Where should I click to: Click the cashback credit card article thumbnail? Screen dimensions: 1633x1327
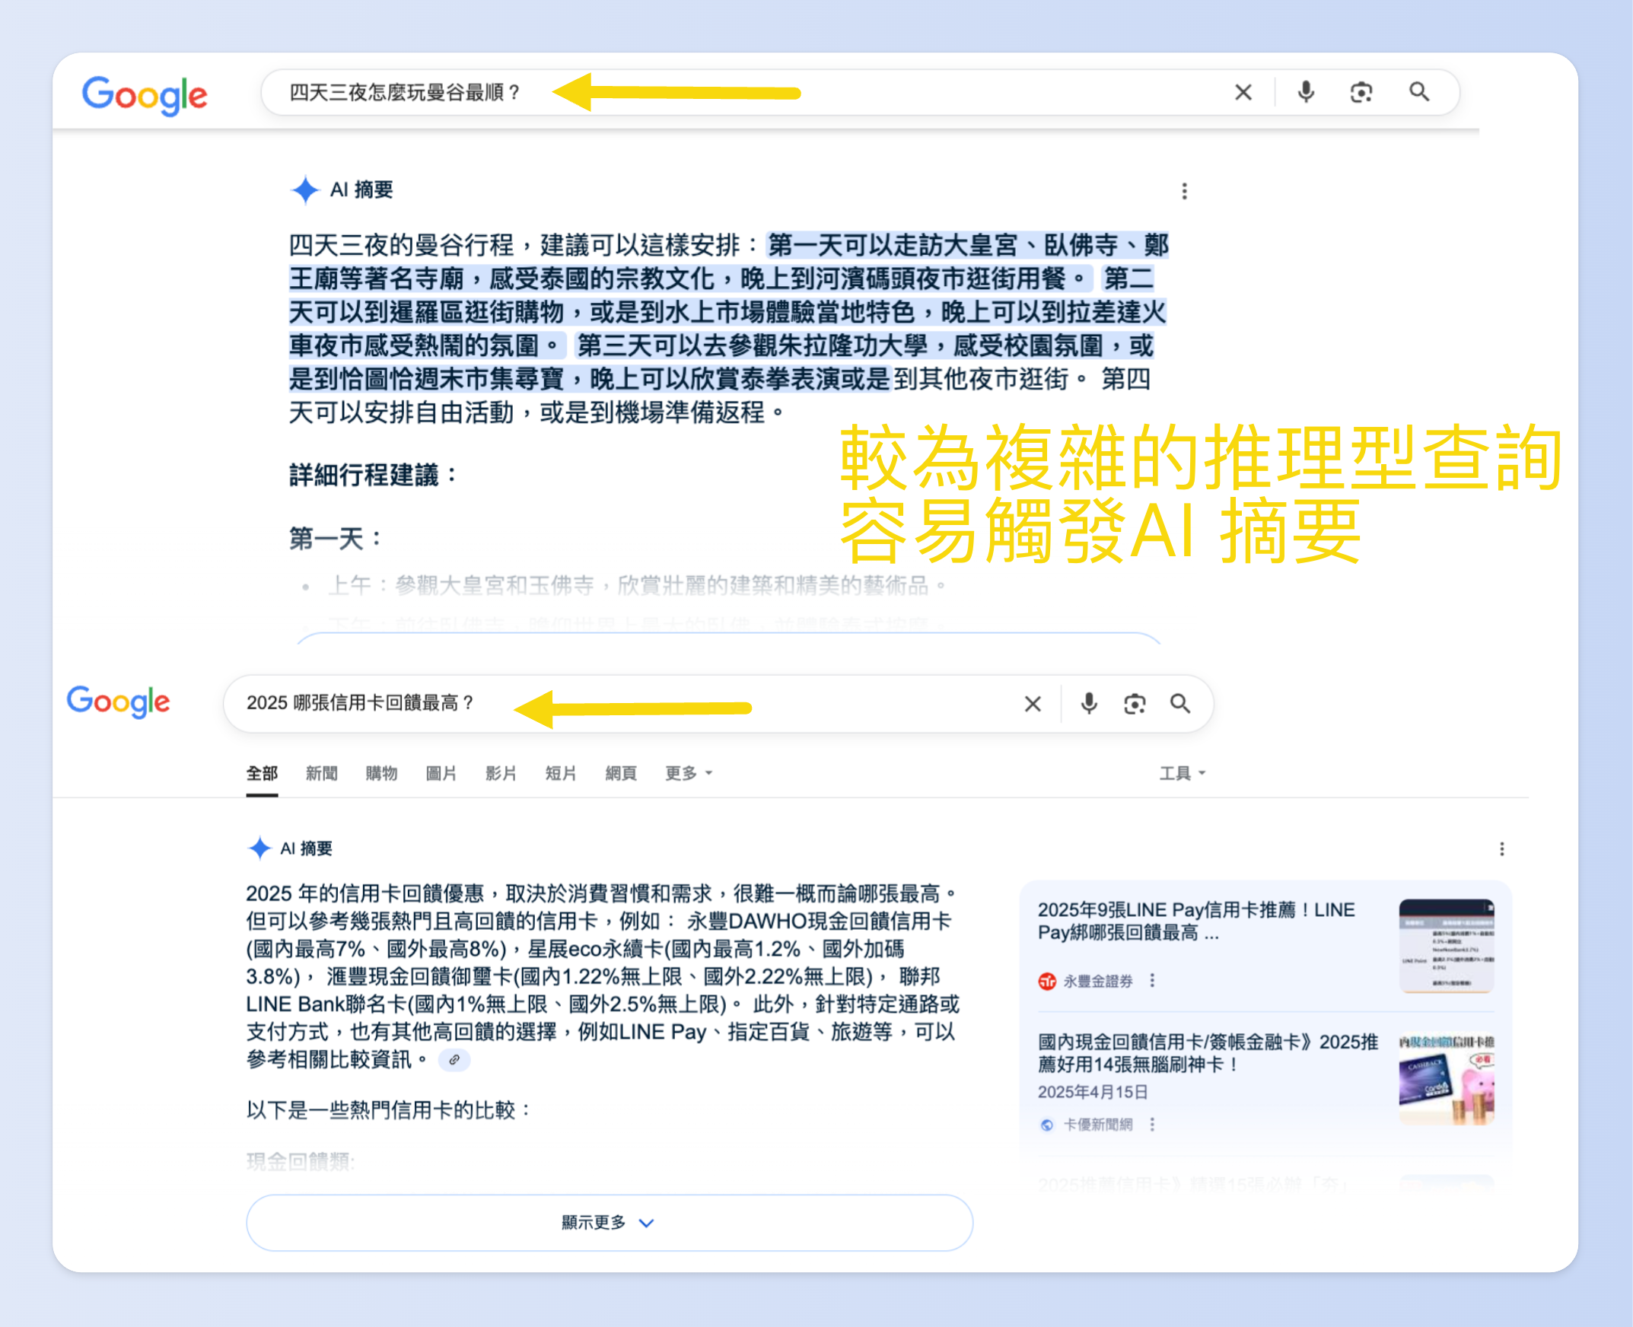click(x=1447, y=1079)
